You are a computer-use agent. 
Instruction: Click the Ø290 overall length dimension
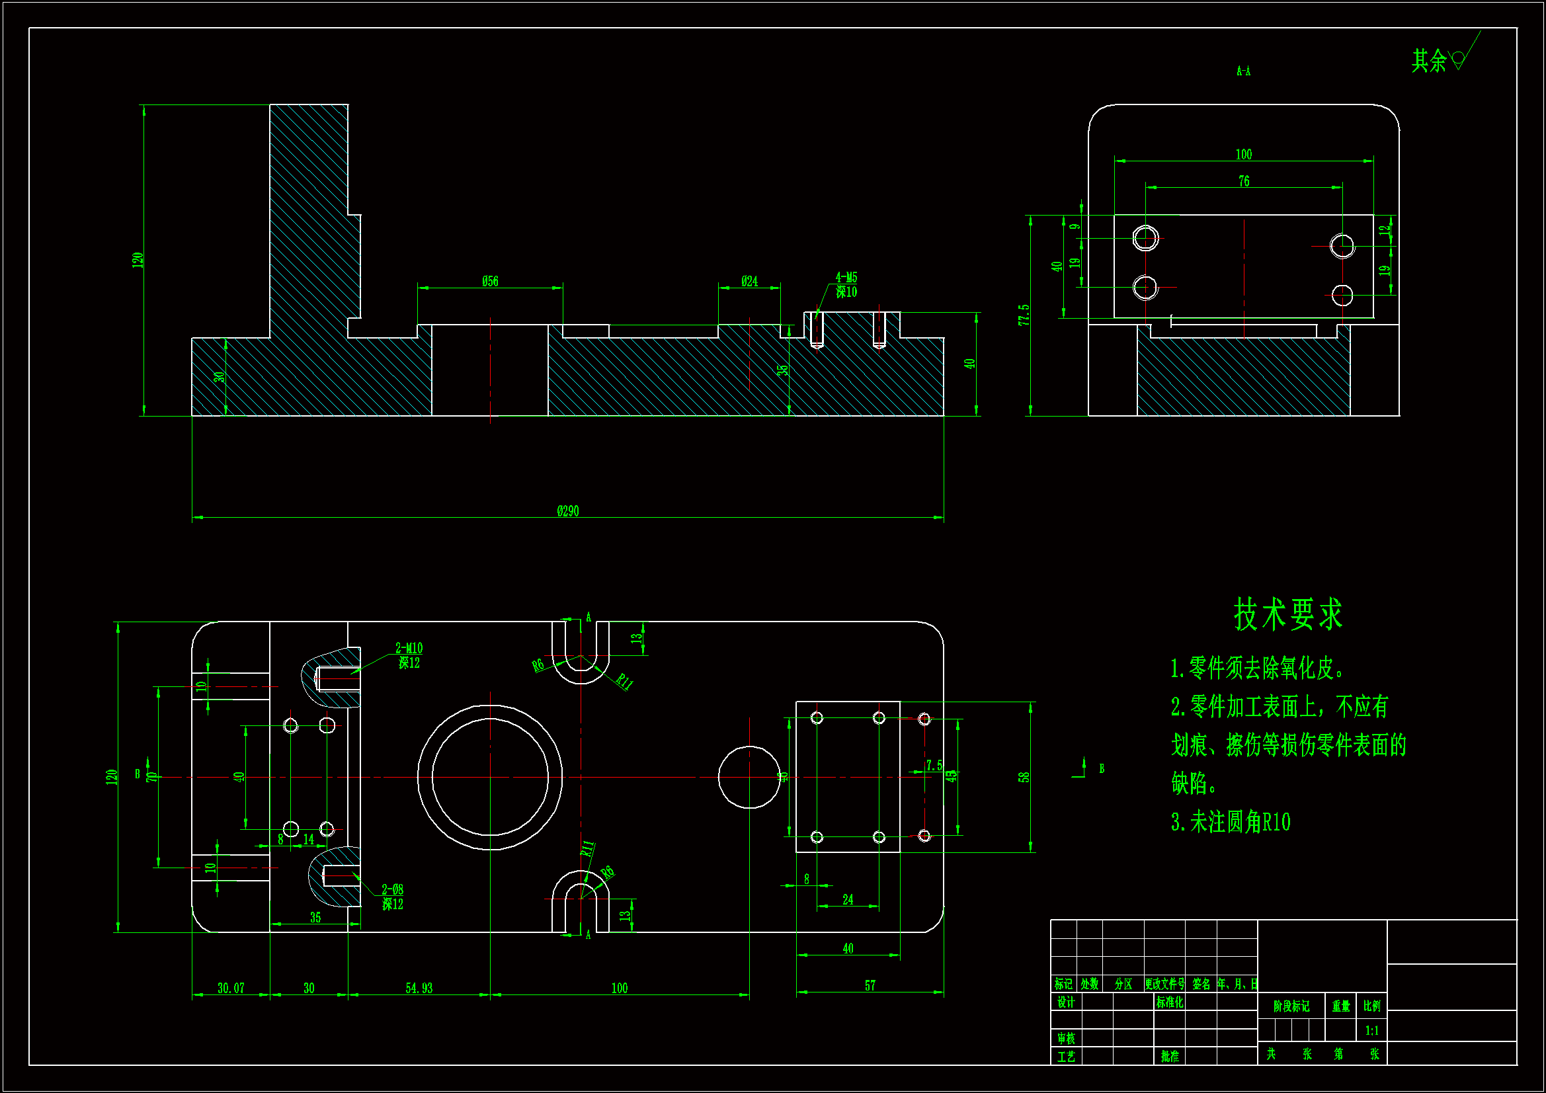(x=567, y=511)
